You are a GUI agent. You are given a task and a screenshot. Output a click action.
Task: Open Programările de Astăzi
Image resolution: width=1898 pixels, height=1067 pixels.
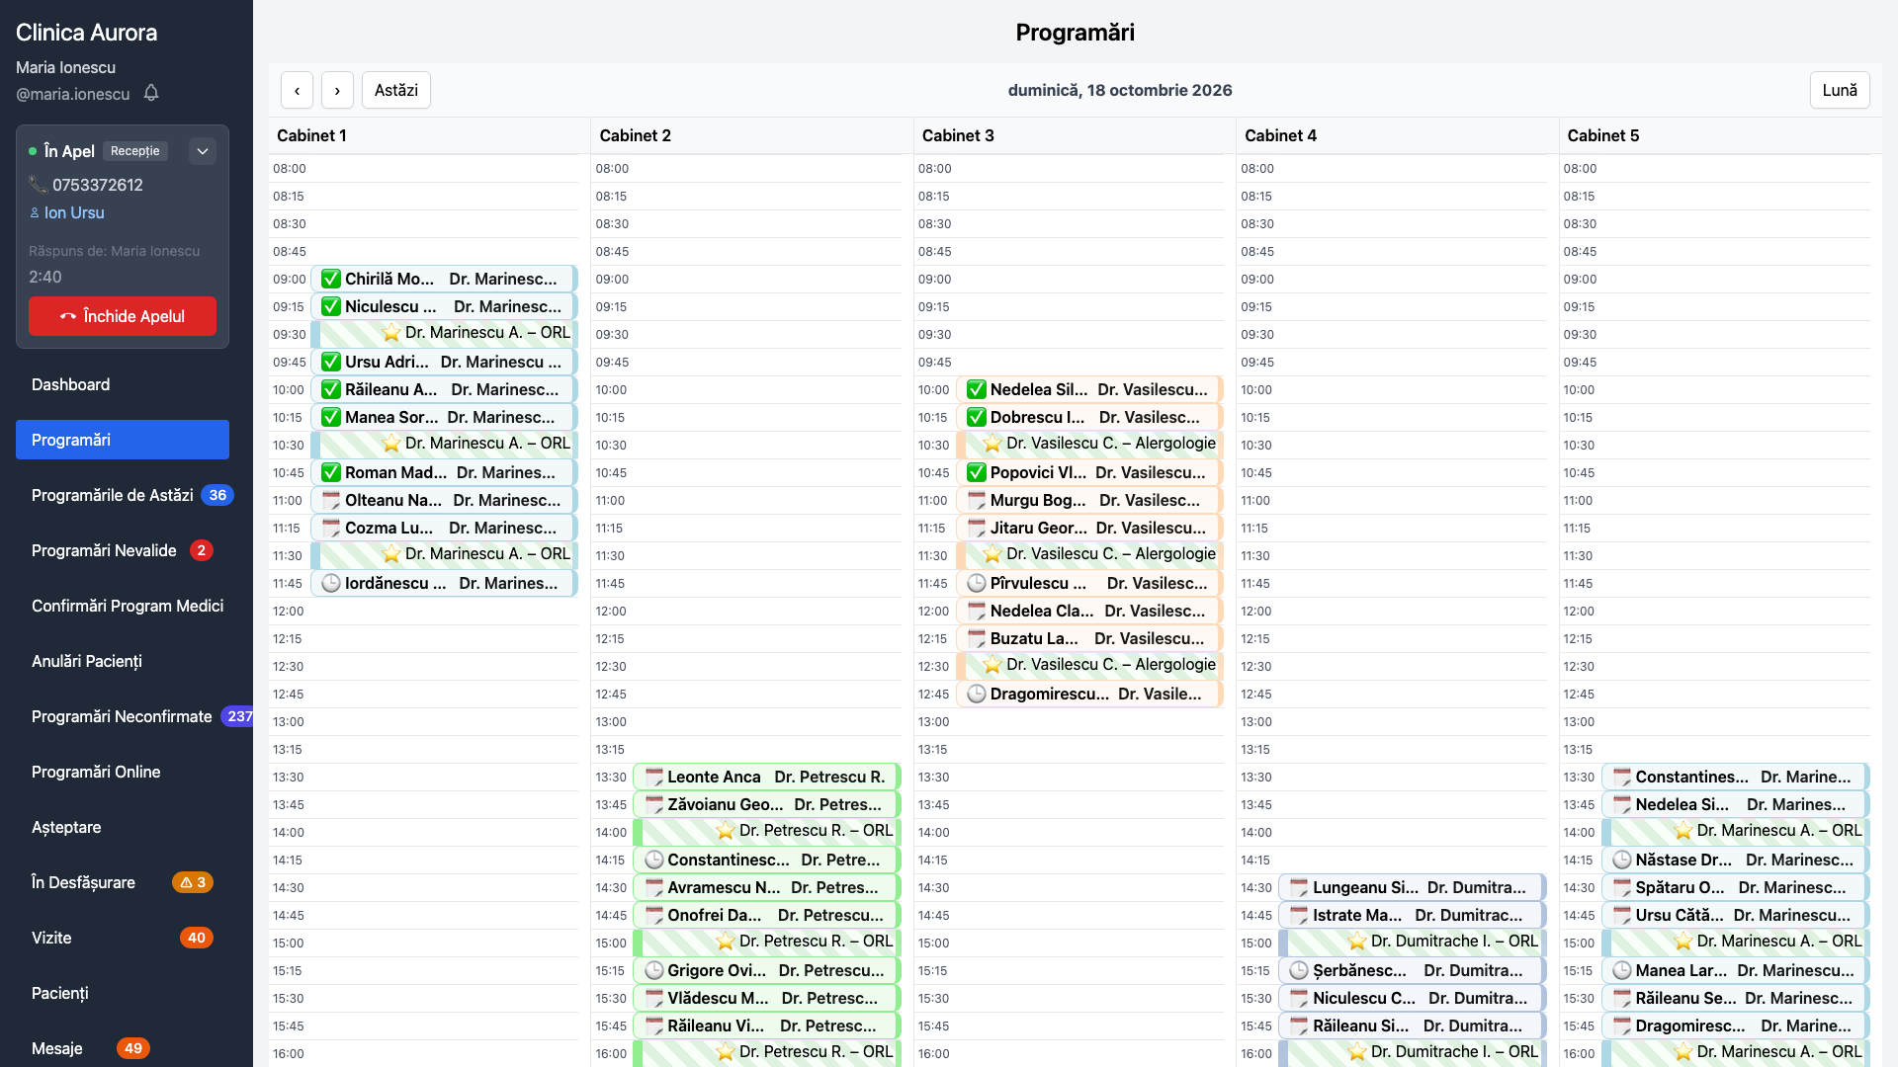123,495
